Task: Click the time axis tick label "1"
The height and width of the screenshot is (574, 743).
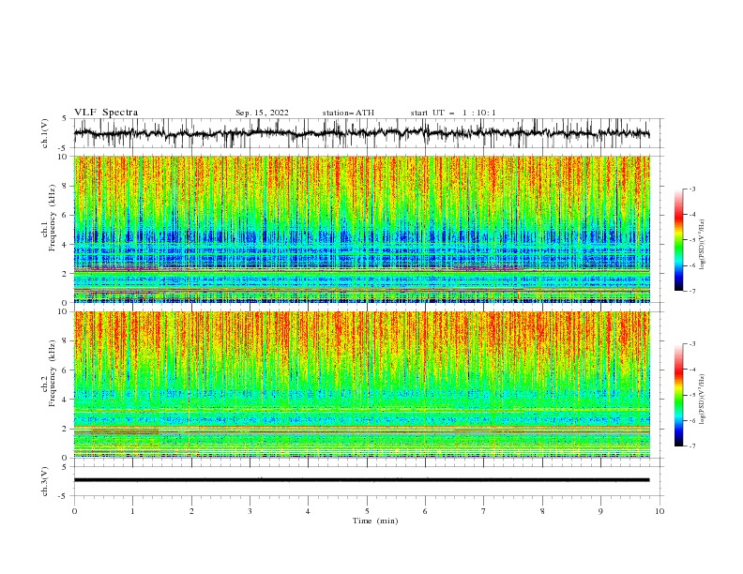Action: point(132,511)
